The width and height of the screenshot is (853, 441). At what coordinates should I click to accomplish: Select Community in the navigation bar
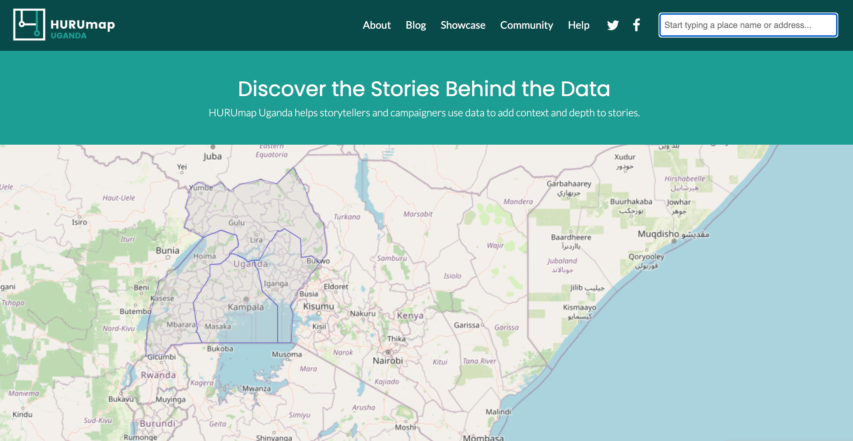coord(526,25)
